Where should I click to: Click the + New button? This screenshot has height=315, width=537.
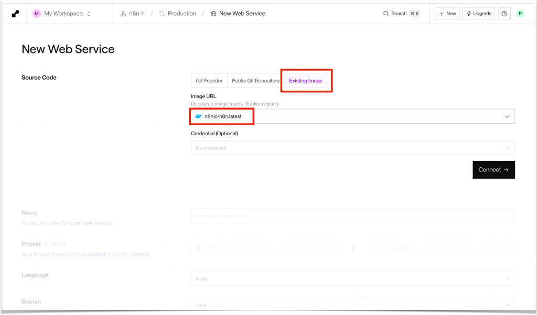click(448, 14)
